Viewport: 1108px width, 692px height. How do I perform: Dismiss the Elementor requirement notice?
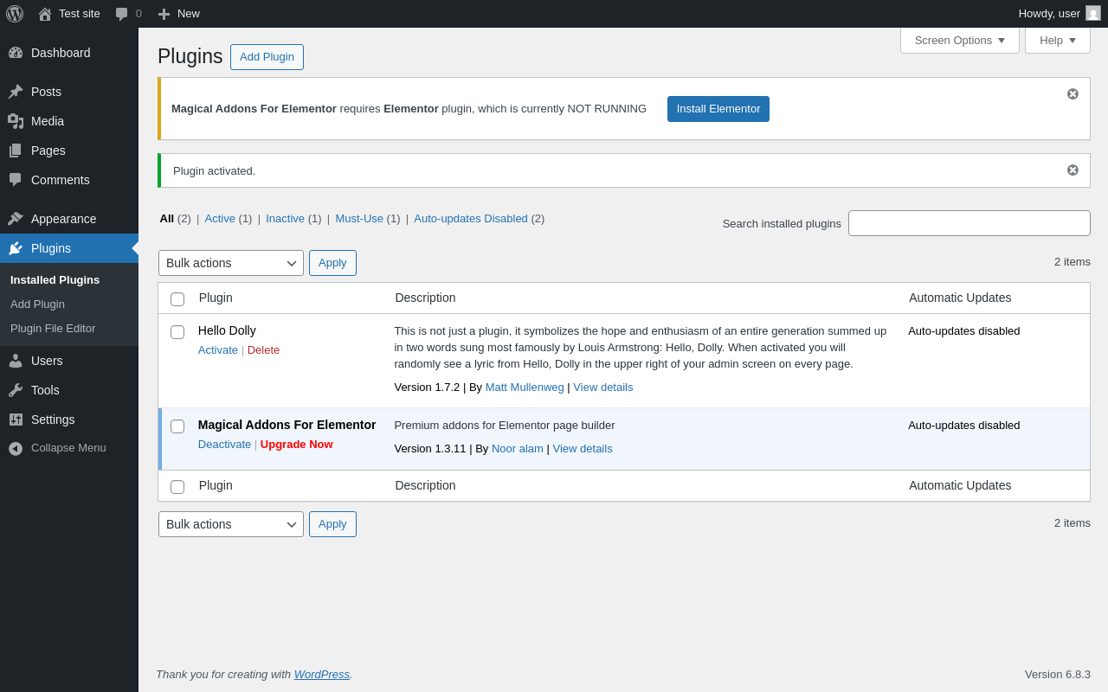point(1073,93)
